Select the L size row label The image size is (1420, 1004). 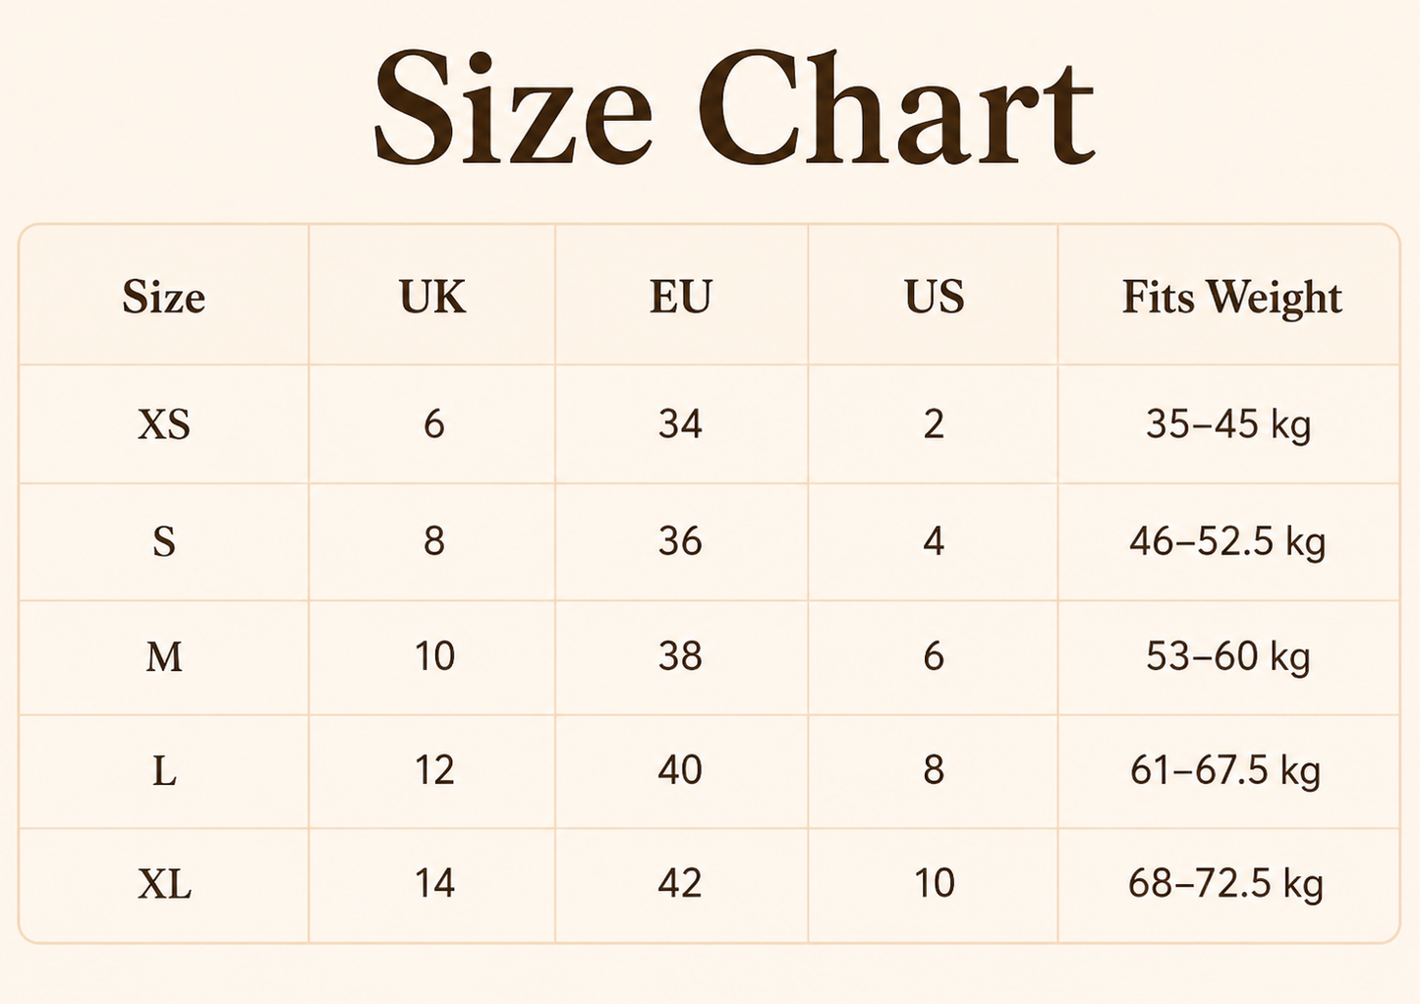(164, 771)
